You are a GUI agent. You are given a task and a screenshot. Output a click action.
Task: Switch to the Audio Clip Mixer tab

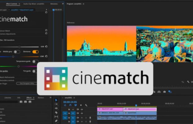pyautogui.click(x=34, y=4)
